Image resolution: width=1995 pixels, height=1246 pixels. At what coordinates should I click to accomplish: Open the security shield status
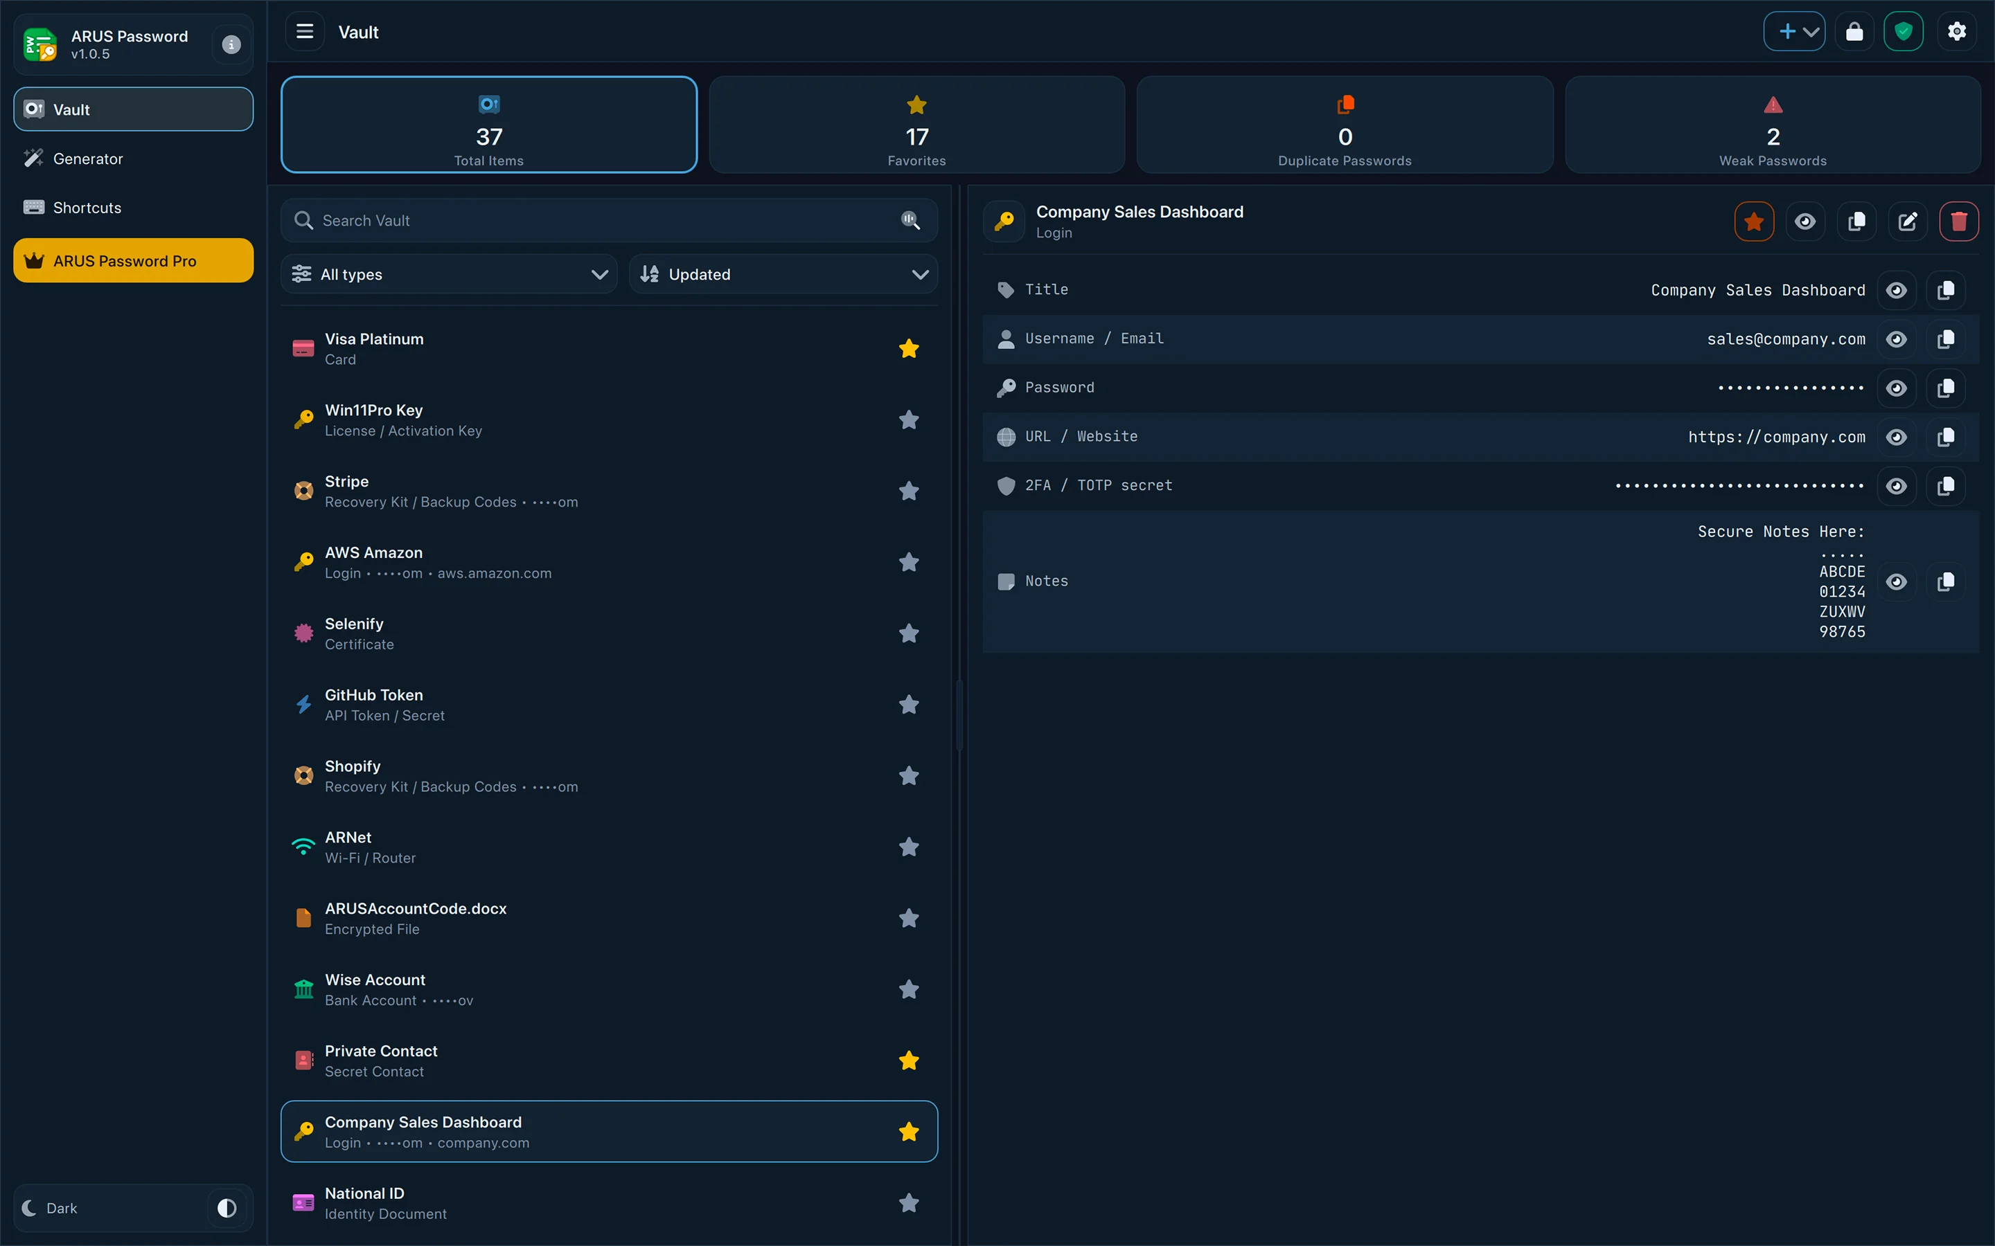coord(1904,30)
